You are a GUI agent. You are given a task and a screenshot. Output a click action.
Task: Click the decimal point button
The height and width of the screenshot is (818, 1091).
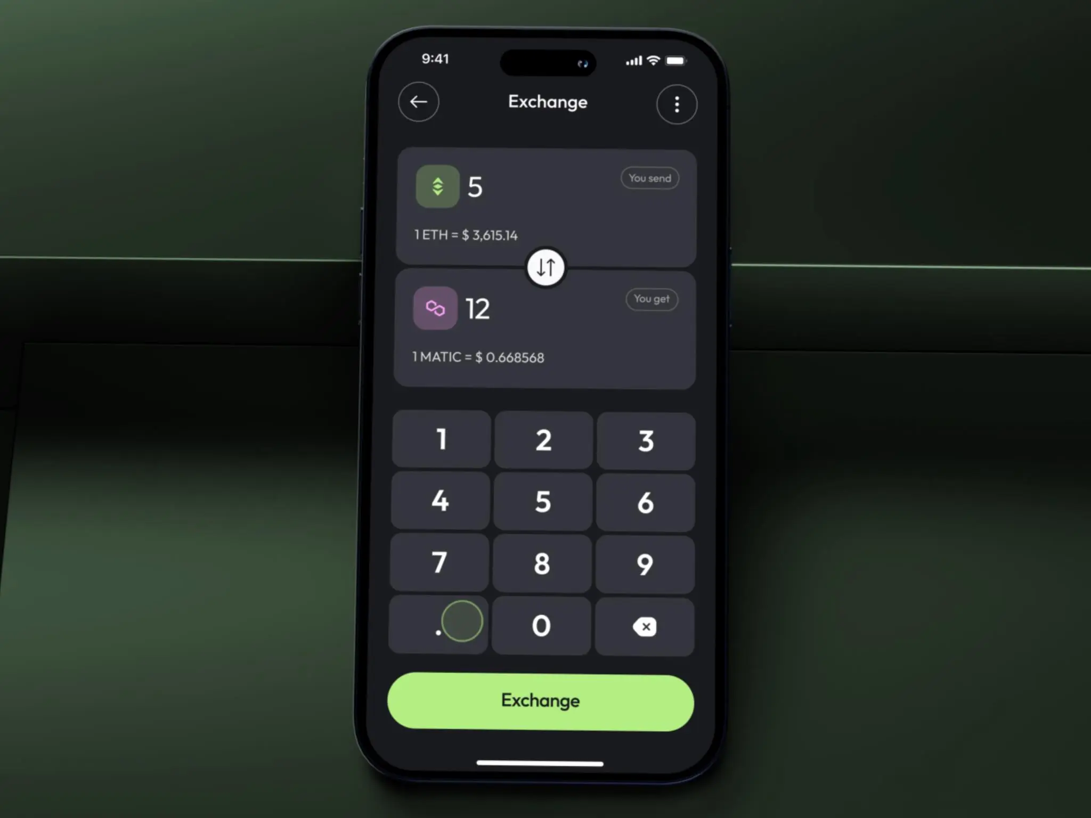click(441, 626)
